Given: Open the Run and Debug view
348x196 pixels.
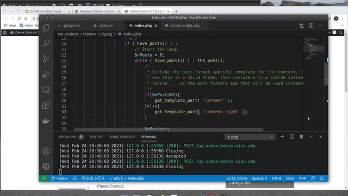Looking at the screenshot, I should [x=46, y=74].
